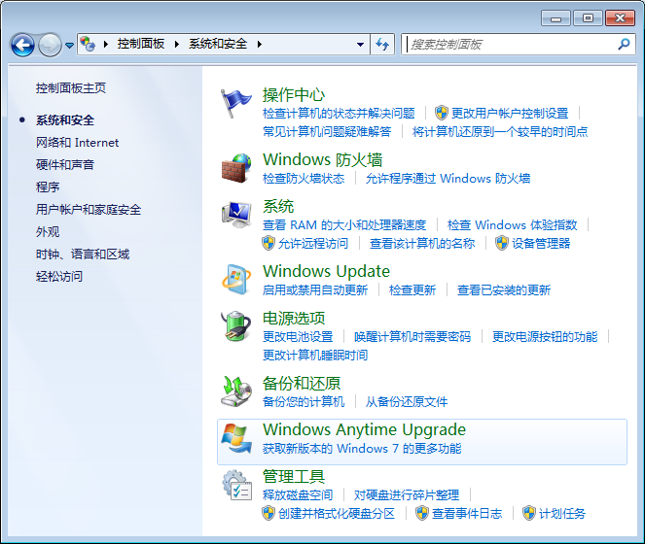Click the Control Panel icon in address bar

tap(88, 44)
